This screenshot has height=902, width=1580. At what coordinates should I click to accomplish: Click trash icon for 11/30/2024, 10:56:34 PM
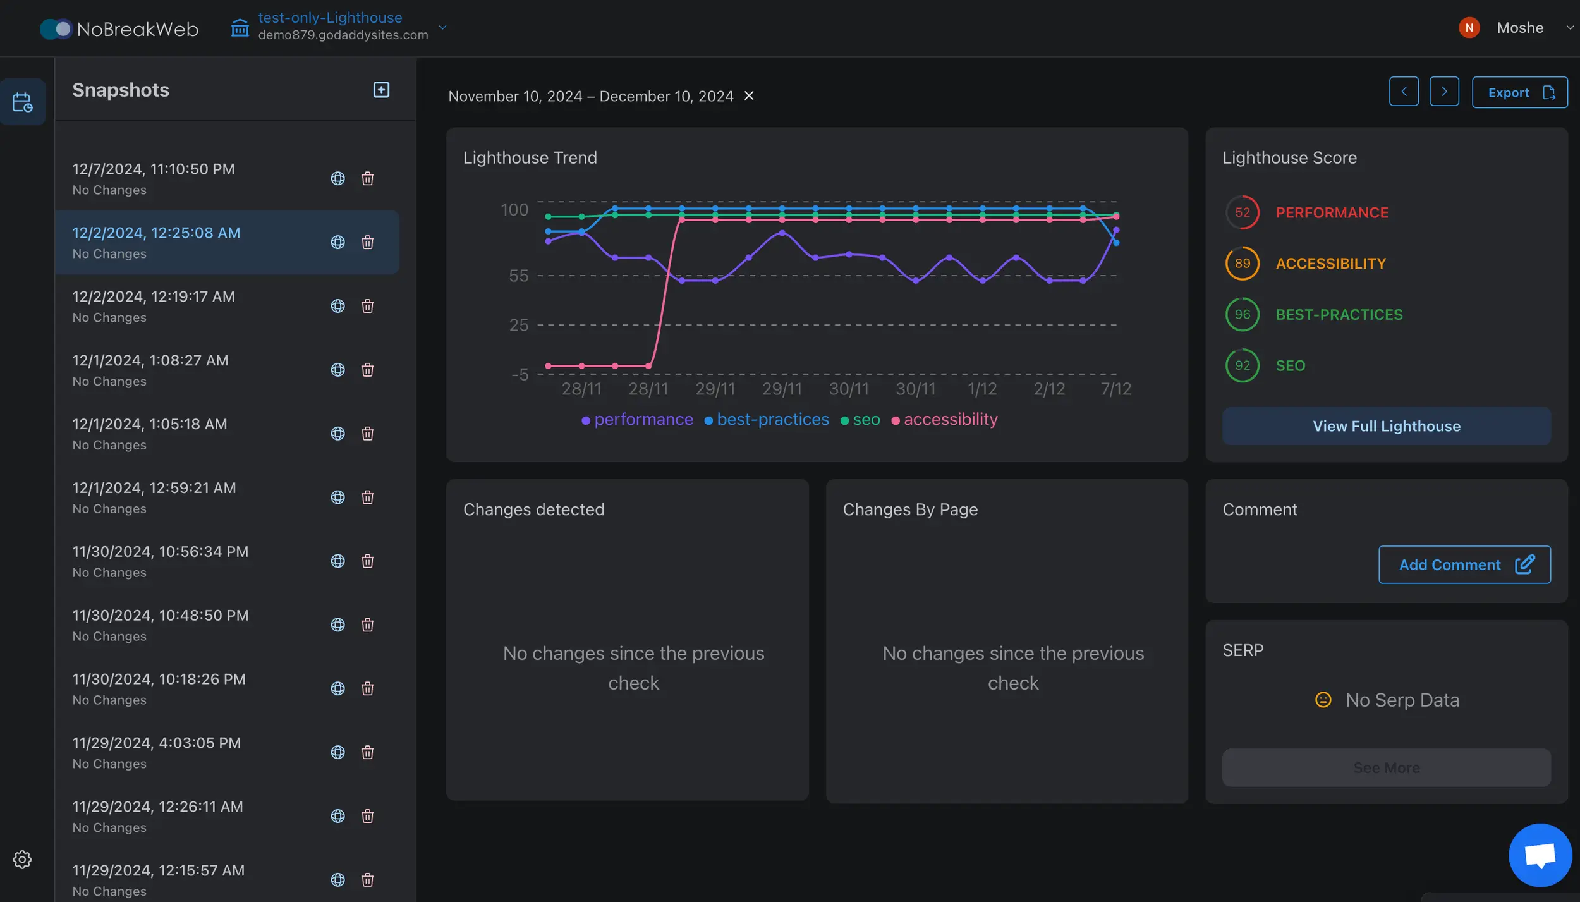point(367,561)
